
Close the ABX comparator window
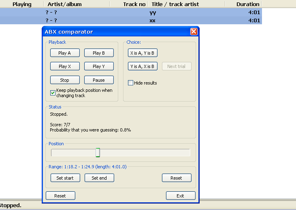[x=194, y=32]
